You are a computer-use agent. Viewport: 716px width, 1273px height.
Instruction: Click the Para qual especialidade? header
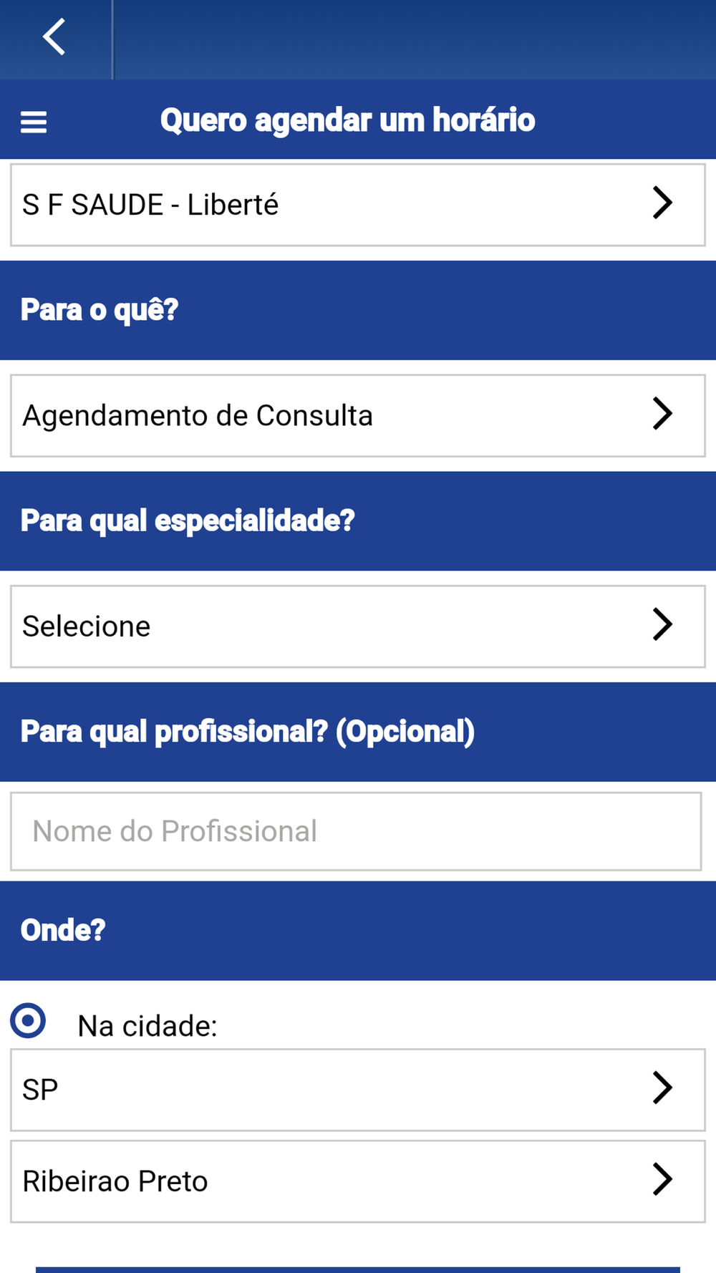click(188, 521)
